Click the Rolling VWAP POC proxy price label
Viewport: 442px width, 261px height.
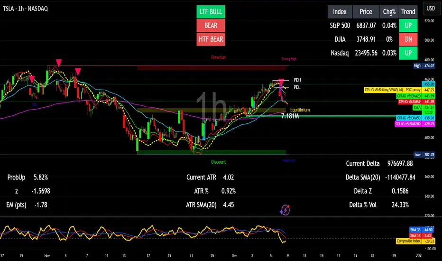tap(399, 90)
